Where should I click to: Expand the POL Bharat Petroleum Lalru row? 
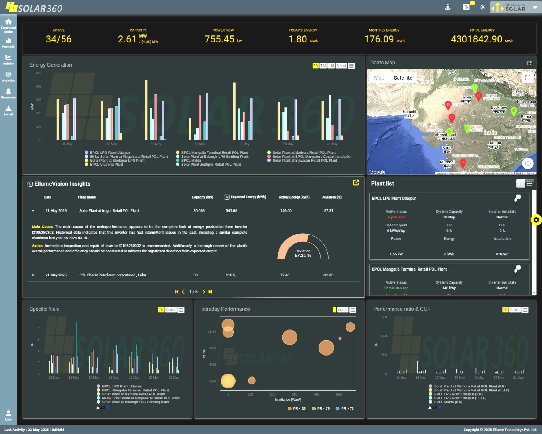pyautogui.click(x=33, y=275)
